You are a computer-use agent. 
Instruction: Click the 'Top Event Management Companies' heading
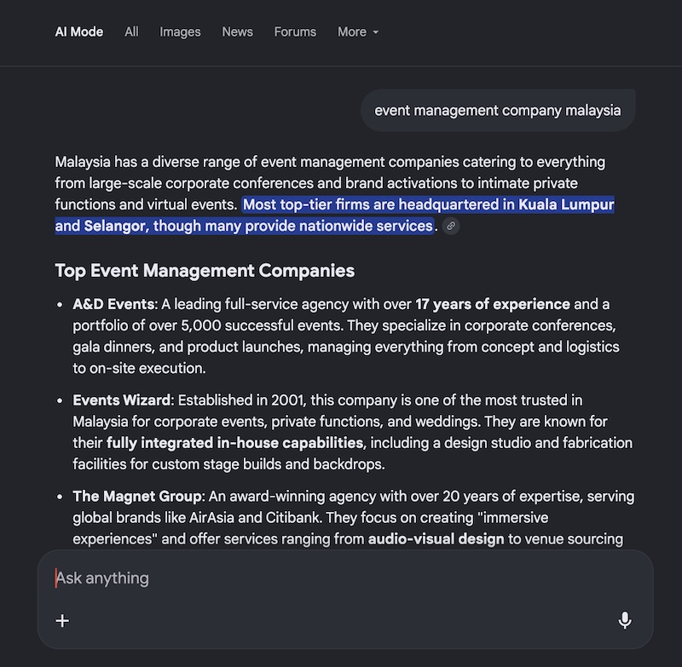pos(205,271)
